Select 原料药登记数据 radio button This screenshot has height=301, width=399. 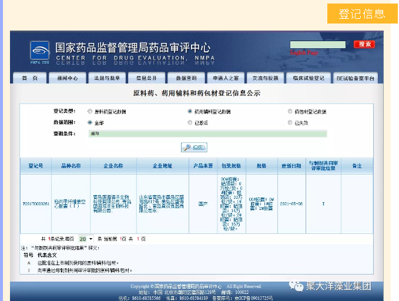point(90,111)
